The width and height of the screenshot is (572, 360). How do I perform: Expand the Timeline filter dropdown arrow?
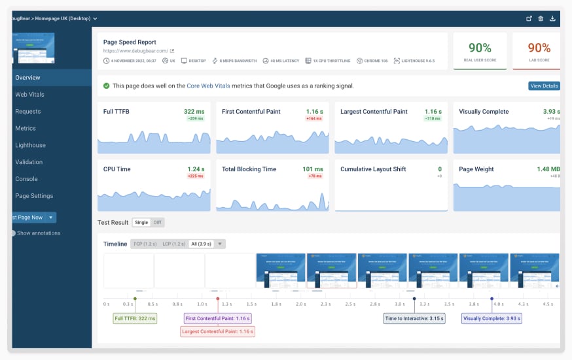tap(221, 244)
